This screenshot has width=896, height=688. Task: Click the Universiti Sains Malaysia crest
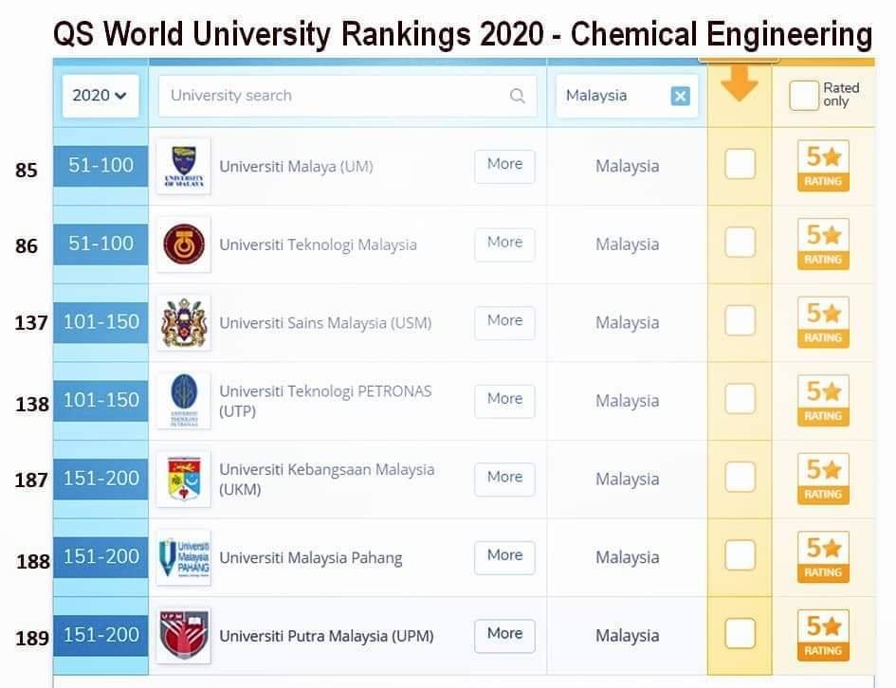(x=183, y=322)
